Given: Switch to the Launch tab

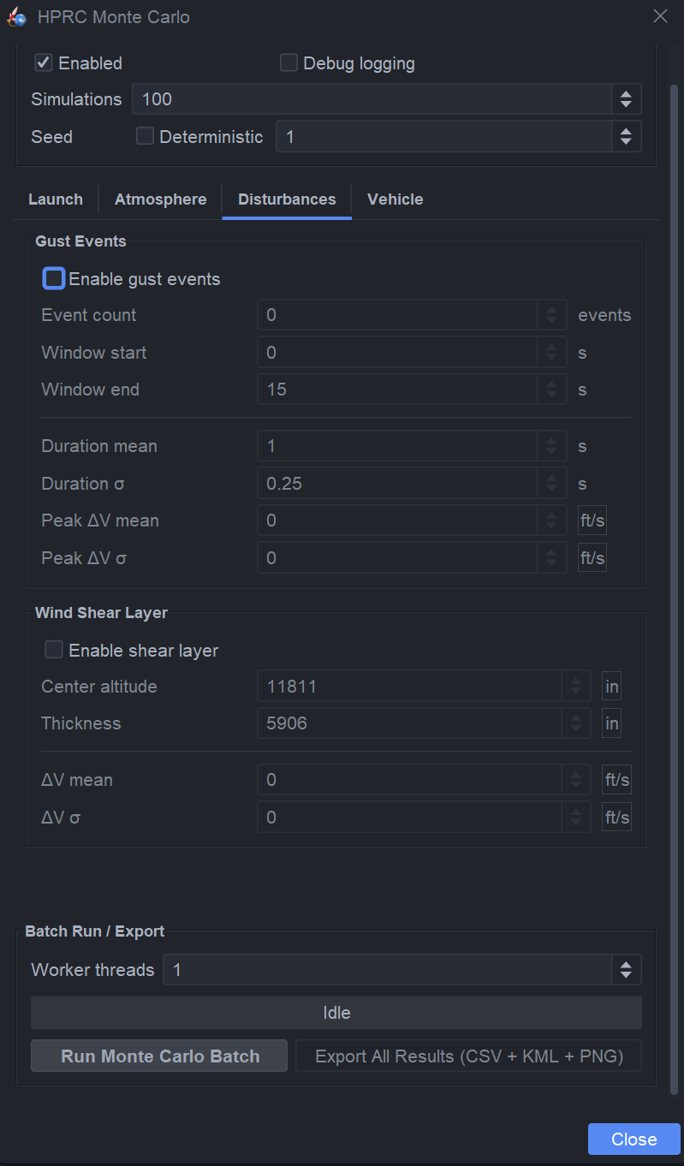Looking at the screenshot, I should click(56, 199).
